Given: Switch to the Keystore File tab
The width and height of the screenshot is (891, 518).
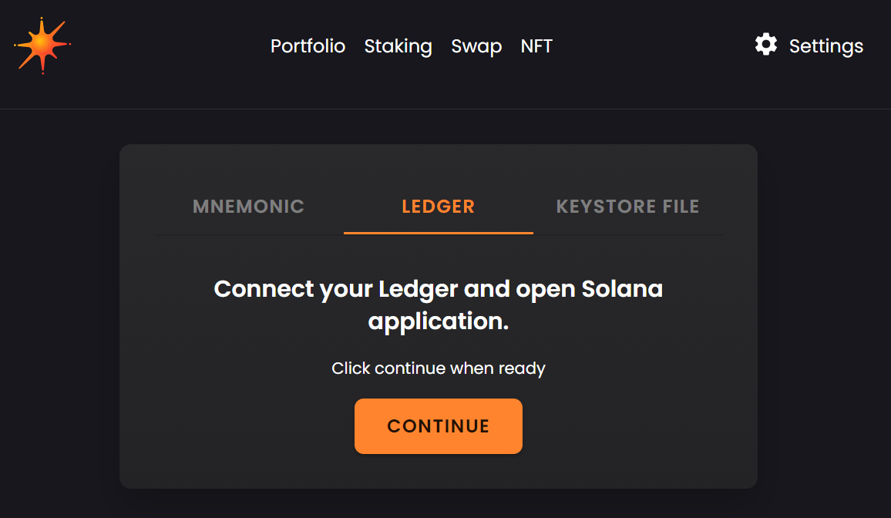Looking at the screenshot, I should point(627,207).
